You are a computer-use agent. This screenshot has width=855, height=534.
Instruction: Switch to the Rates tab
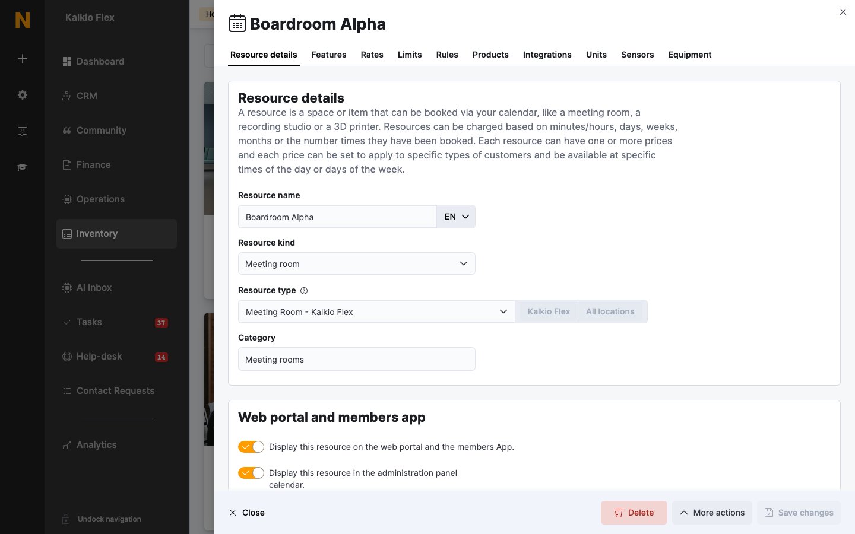(x=372, y=55)
